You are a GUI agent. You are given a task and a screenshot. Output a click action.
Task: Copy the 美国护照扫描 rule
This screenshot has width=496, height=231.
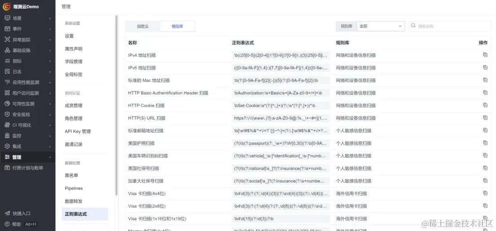pyautogui.click(x=485, y=143)
